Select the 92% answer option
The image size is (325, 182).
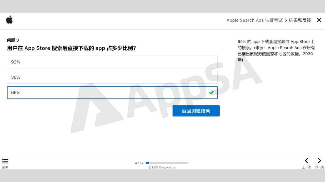point(112,62)
